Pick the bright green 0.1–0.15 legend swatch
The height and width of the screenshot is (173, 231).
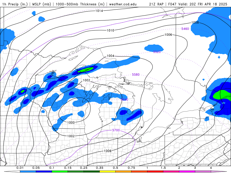(60, 172)
